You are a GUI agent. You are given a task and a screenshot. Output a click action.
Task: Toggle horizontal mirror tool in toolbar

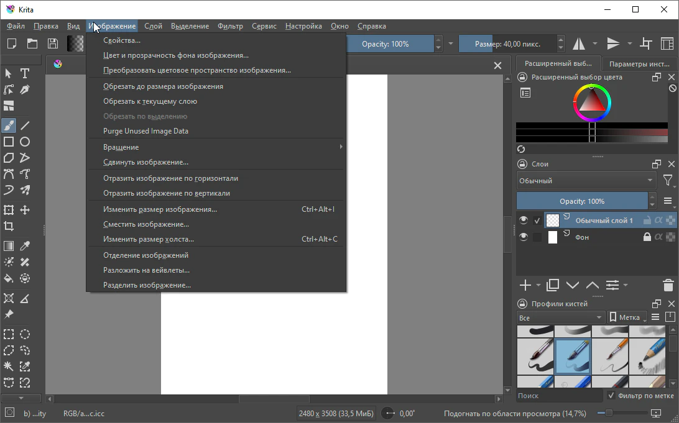coord(579,43)
